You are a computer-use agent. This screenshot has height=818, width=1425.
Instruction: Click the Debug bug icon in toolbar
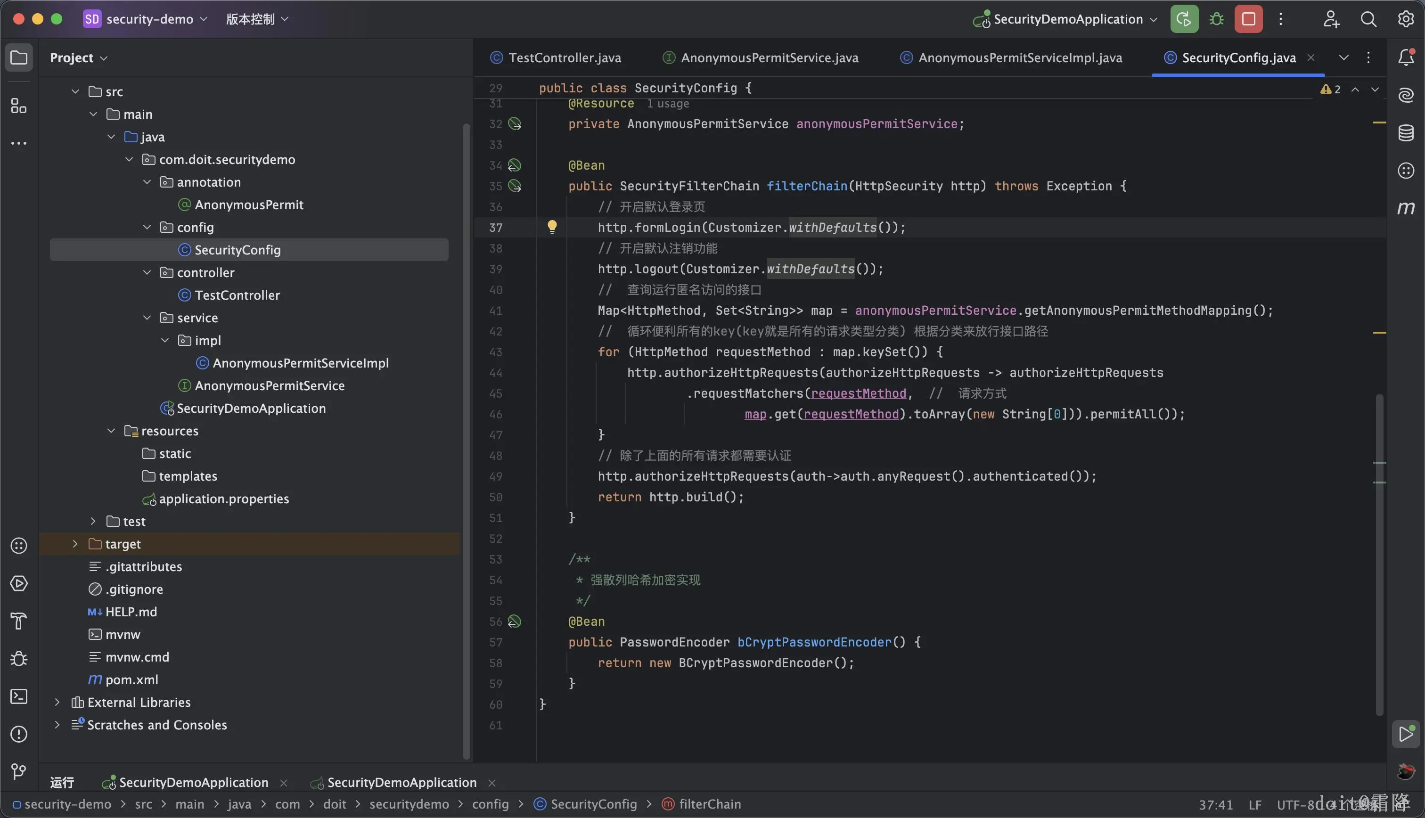[x=1217, y=19]
